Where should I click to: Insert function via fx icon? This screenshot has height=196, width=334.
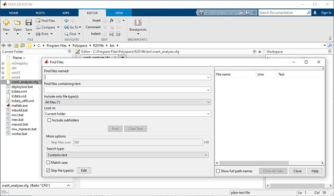[x=112, y=20]
